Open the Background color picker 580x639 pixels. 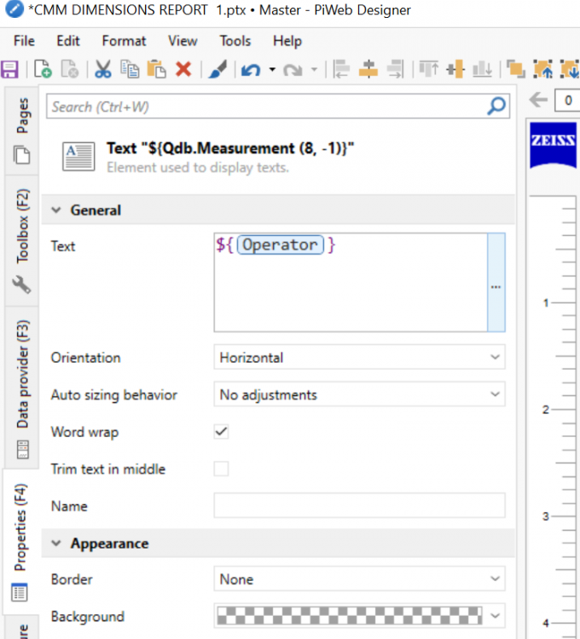(x=358, y=616)
